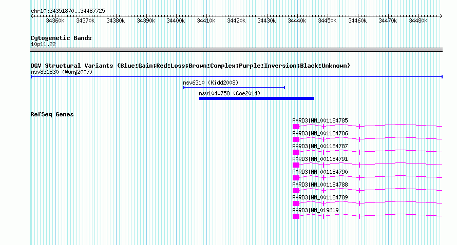Click the 34440k ruler tick label
This screenshot has width=457, height=245.
297,21
